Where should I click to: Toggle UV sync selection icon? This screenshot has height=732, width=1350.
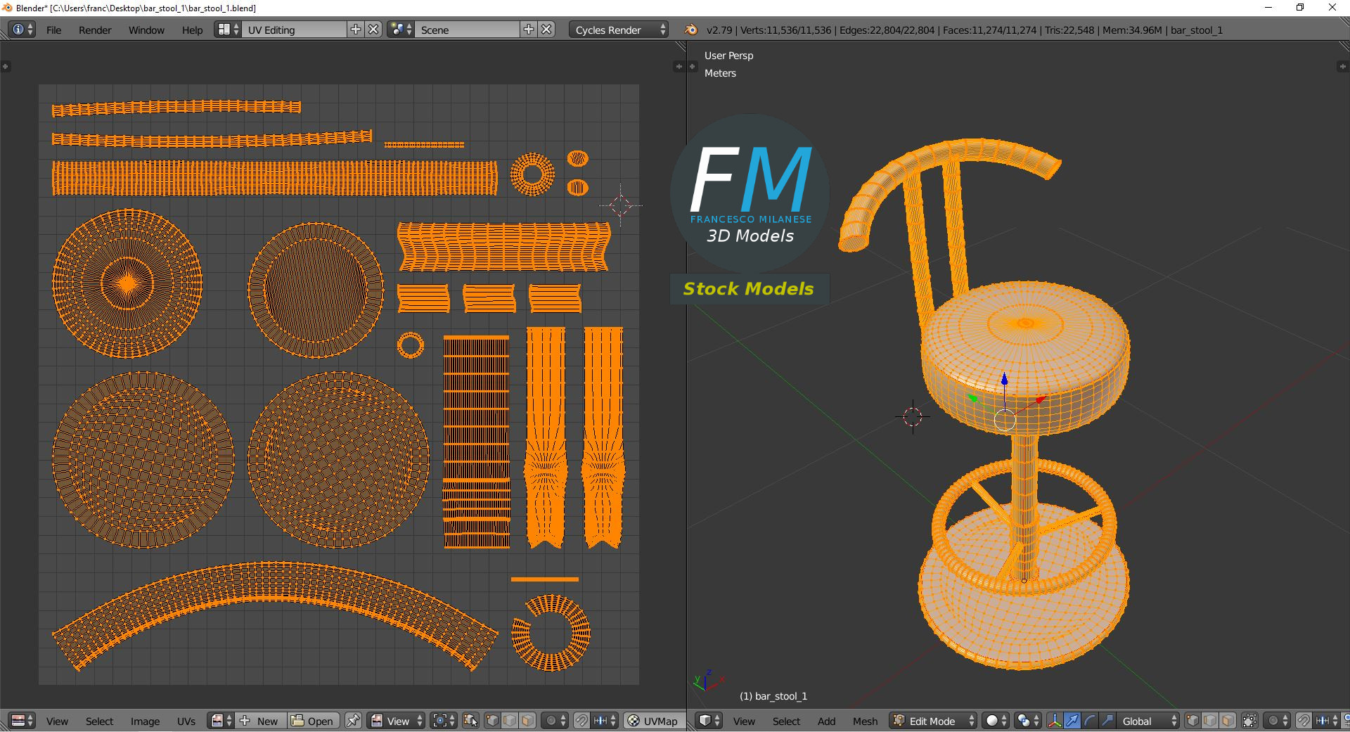pos(471,721)
